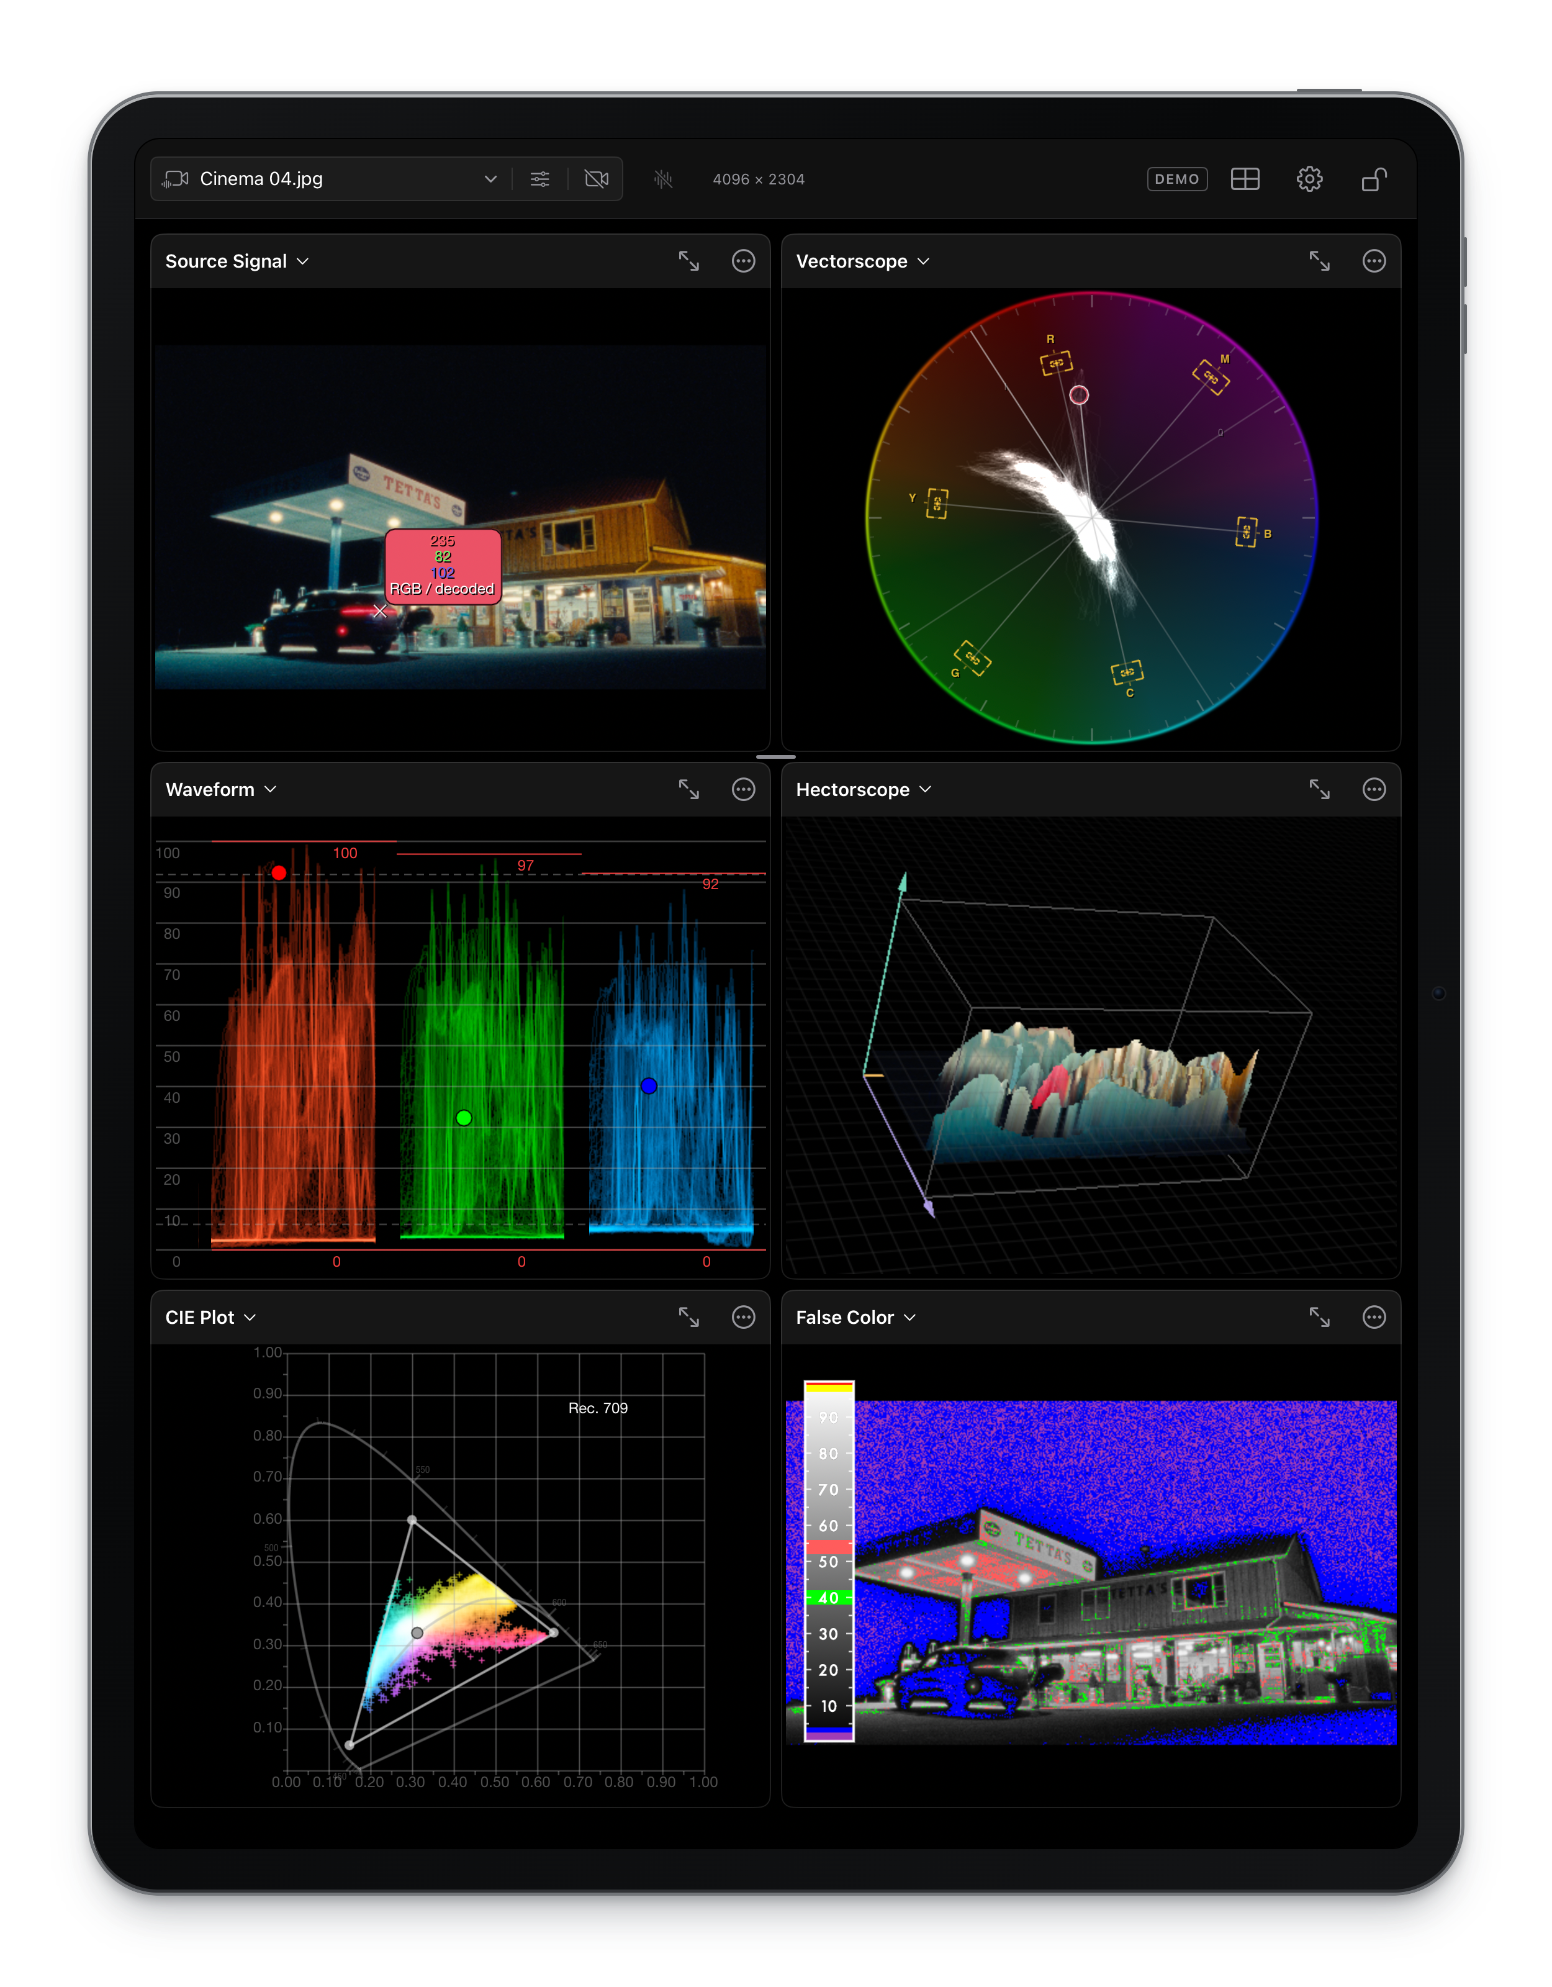Screen dimensions: 1552x1987
Task: Click the false color legend scale bar
Action: pos(829,1561)
